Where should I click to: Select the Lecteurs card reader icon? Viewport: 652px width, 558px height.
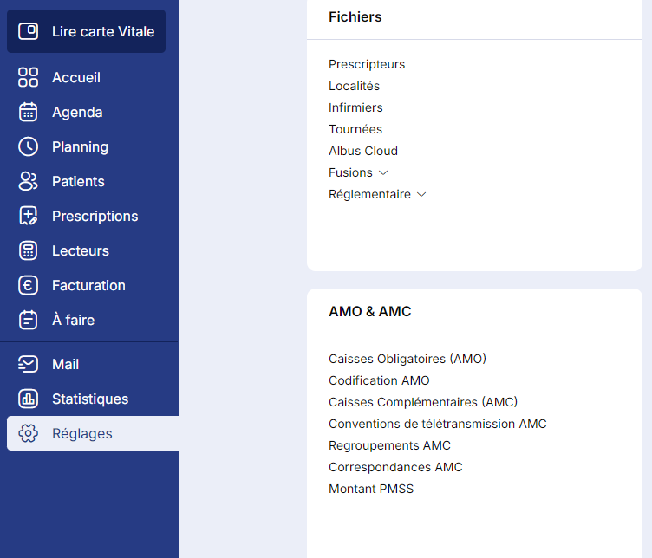pyautogui.click(x=29, y=250)
